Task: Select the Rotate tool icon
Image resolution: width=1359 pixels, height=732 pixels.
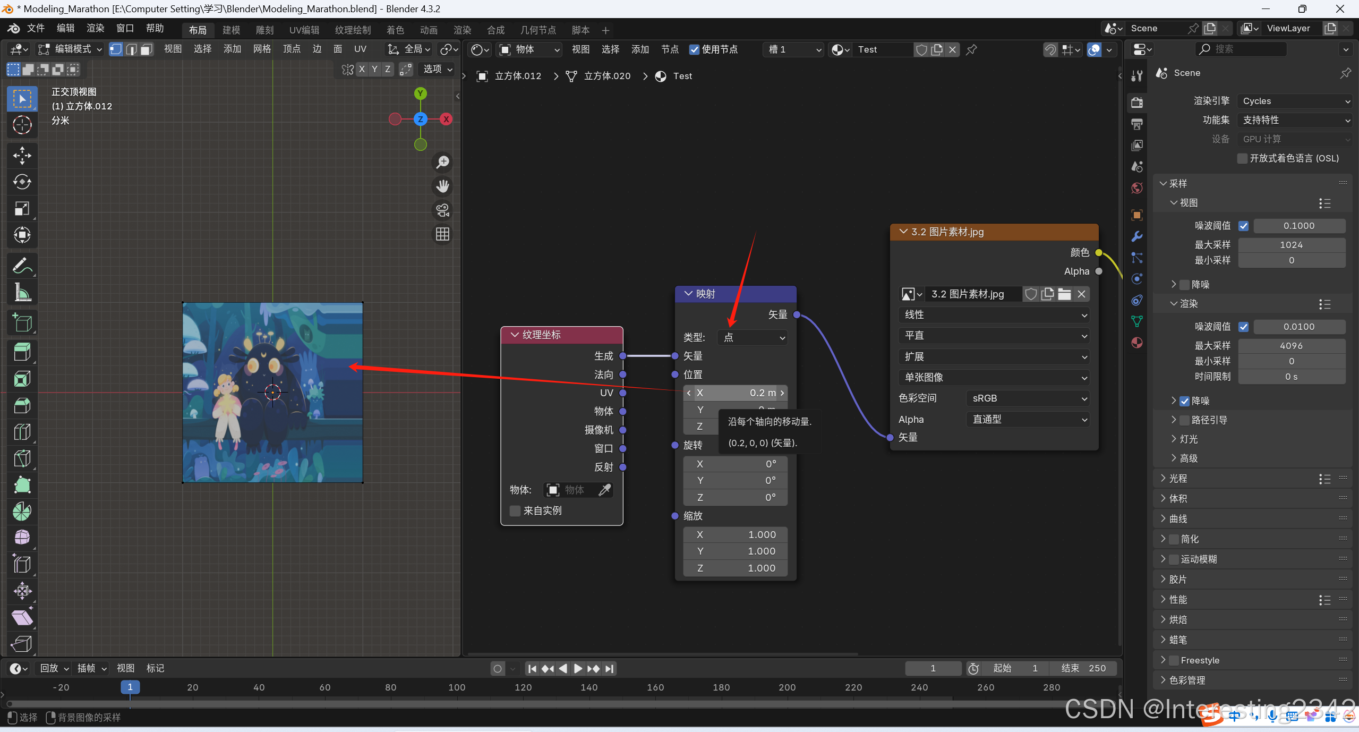Action: pyautogui.click(x=22, y=182)
